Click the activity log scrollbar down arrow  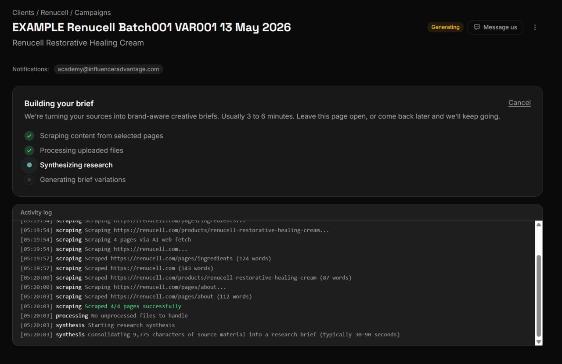coord(539,342)
